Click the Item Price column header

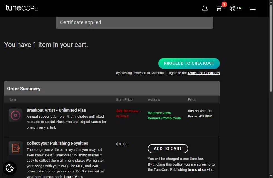coord(124,100)
